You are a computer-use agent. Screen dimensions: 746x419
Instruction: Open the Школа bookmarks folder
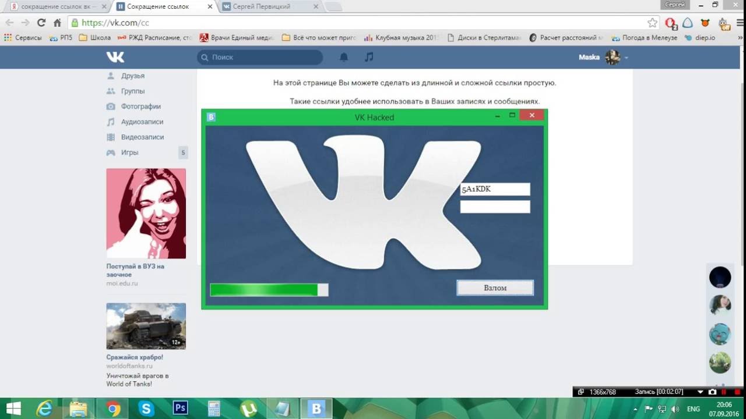[x=94, y=37]
